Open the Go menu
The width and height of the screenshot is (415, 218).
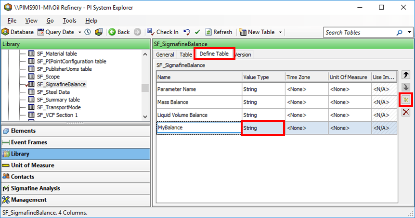coord(50,21)
